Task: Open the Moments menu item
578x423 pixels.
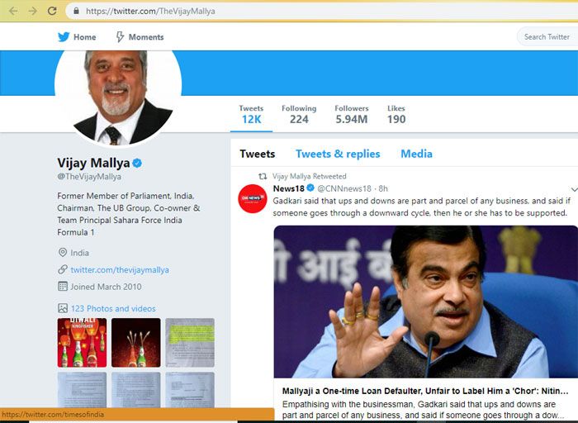Action: click(140, 37)
